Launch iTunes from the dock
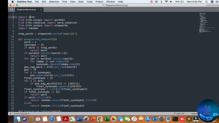 click(134, 119)
